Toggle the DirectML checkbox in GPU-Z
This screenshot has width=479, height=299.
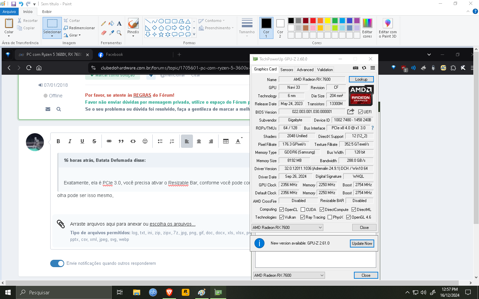(x=354, y=210)
